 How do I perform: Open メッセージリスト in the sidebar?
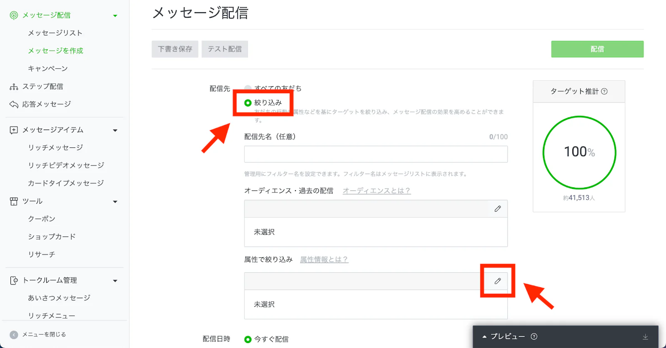click(55, 33)
